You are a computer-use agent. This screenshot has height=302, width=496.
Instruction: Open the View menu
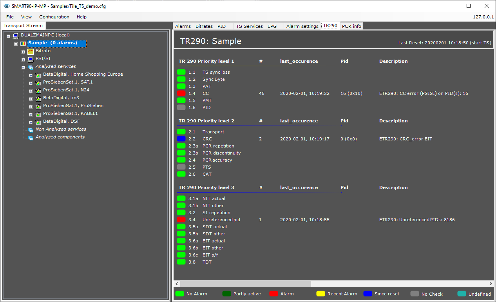coord(26,17)
